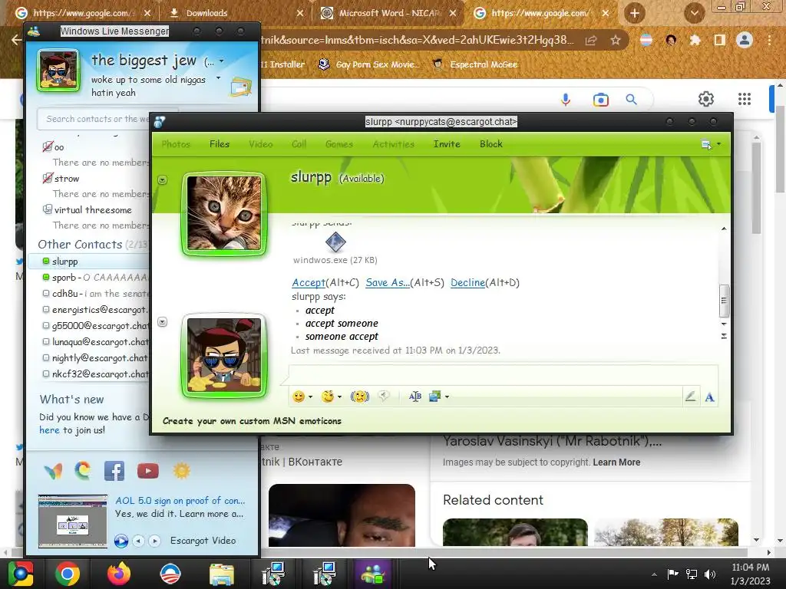Open the Chrome tab search dropdown
Screen dimensions: 786x589
point(694,14)
